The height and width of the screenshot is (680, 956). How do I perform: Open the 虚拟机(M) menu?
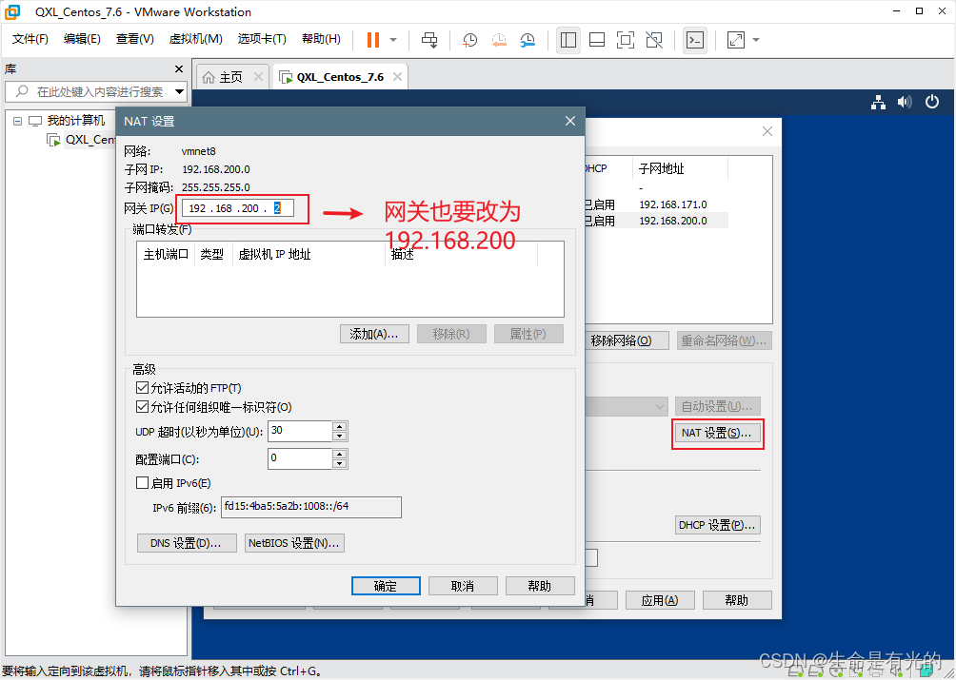195,39
